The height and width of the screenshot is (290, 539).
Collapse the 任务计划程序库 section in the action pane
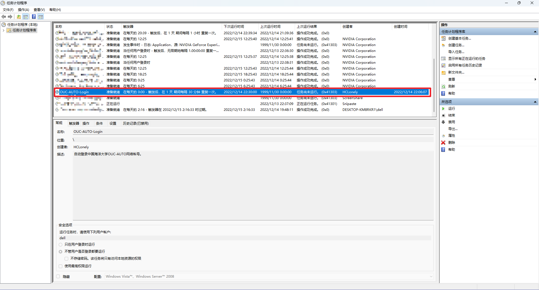pyautogui.click(x=535, y=32)
